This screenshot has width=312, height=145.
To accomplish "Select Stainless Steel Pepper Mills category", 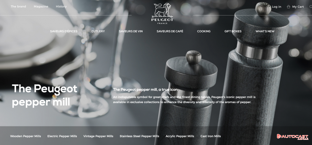I will coord(140,136).
